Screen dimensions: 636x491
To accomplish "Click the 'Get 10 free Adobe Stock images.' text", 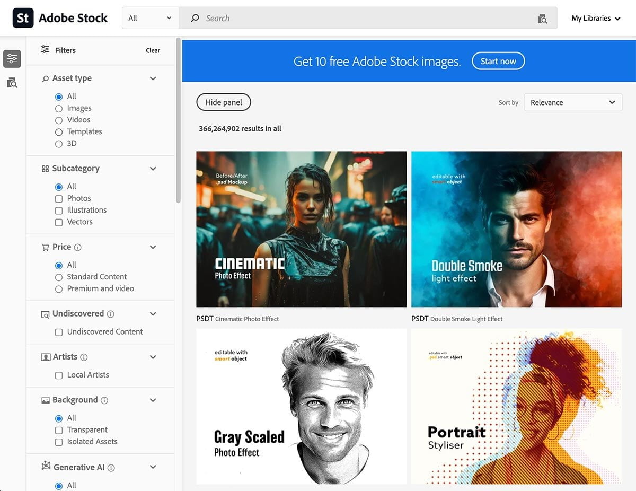I will pos(377,62).
